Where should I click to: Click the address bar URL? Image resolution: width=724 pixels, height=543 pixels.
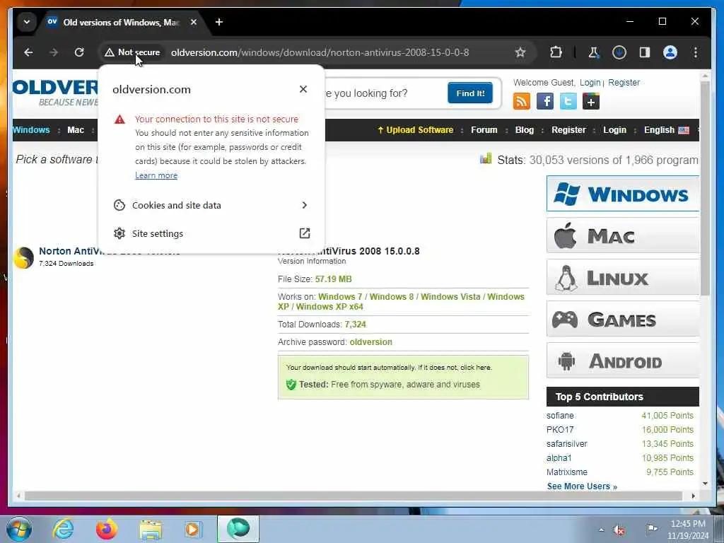(x=320, y=52)
